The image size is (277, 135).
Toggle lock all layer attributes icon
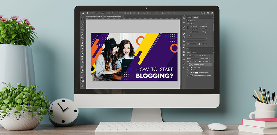[200, 61]
